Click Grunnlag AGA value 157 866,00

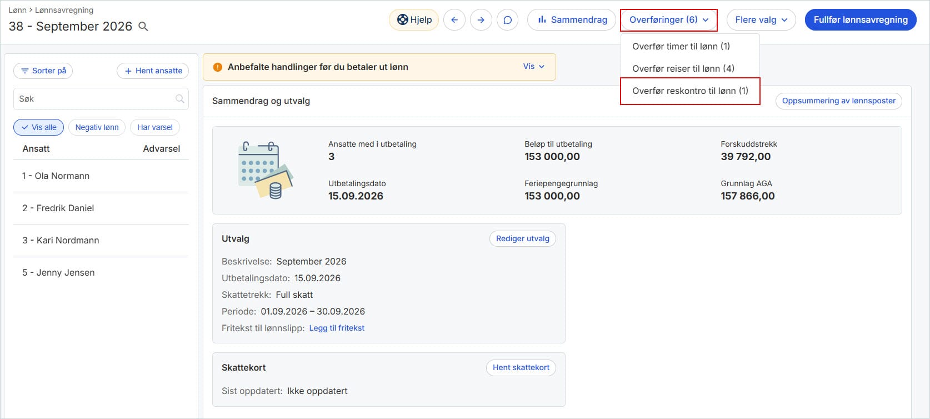click(748, 196)
